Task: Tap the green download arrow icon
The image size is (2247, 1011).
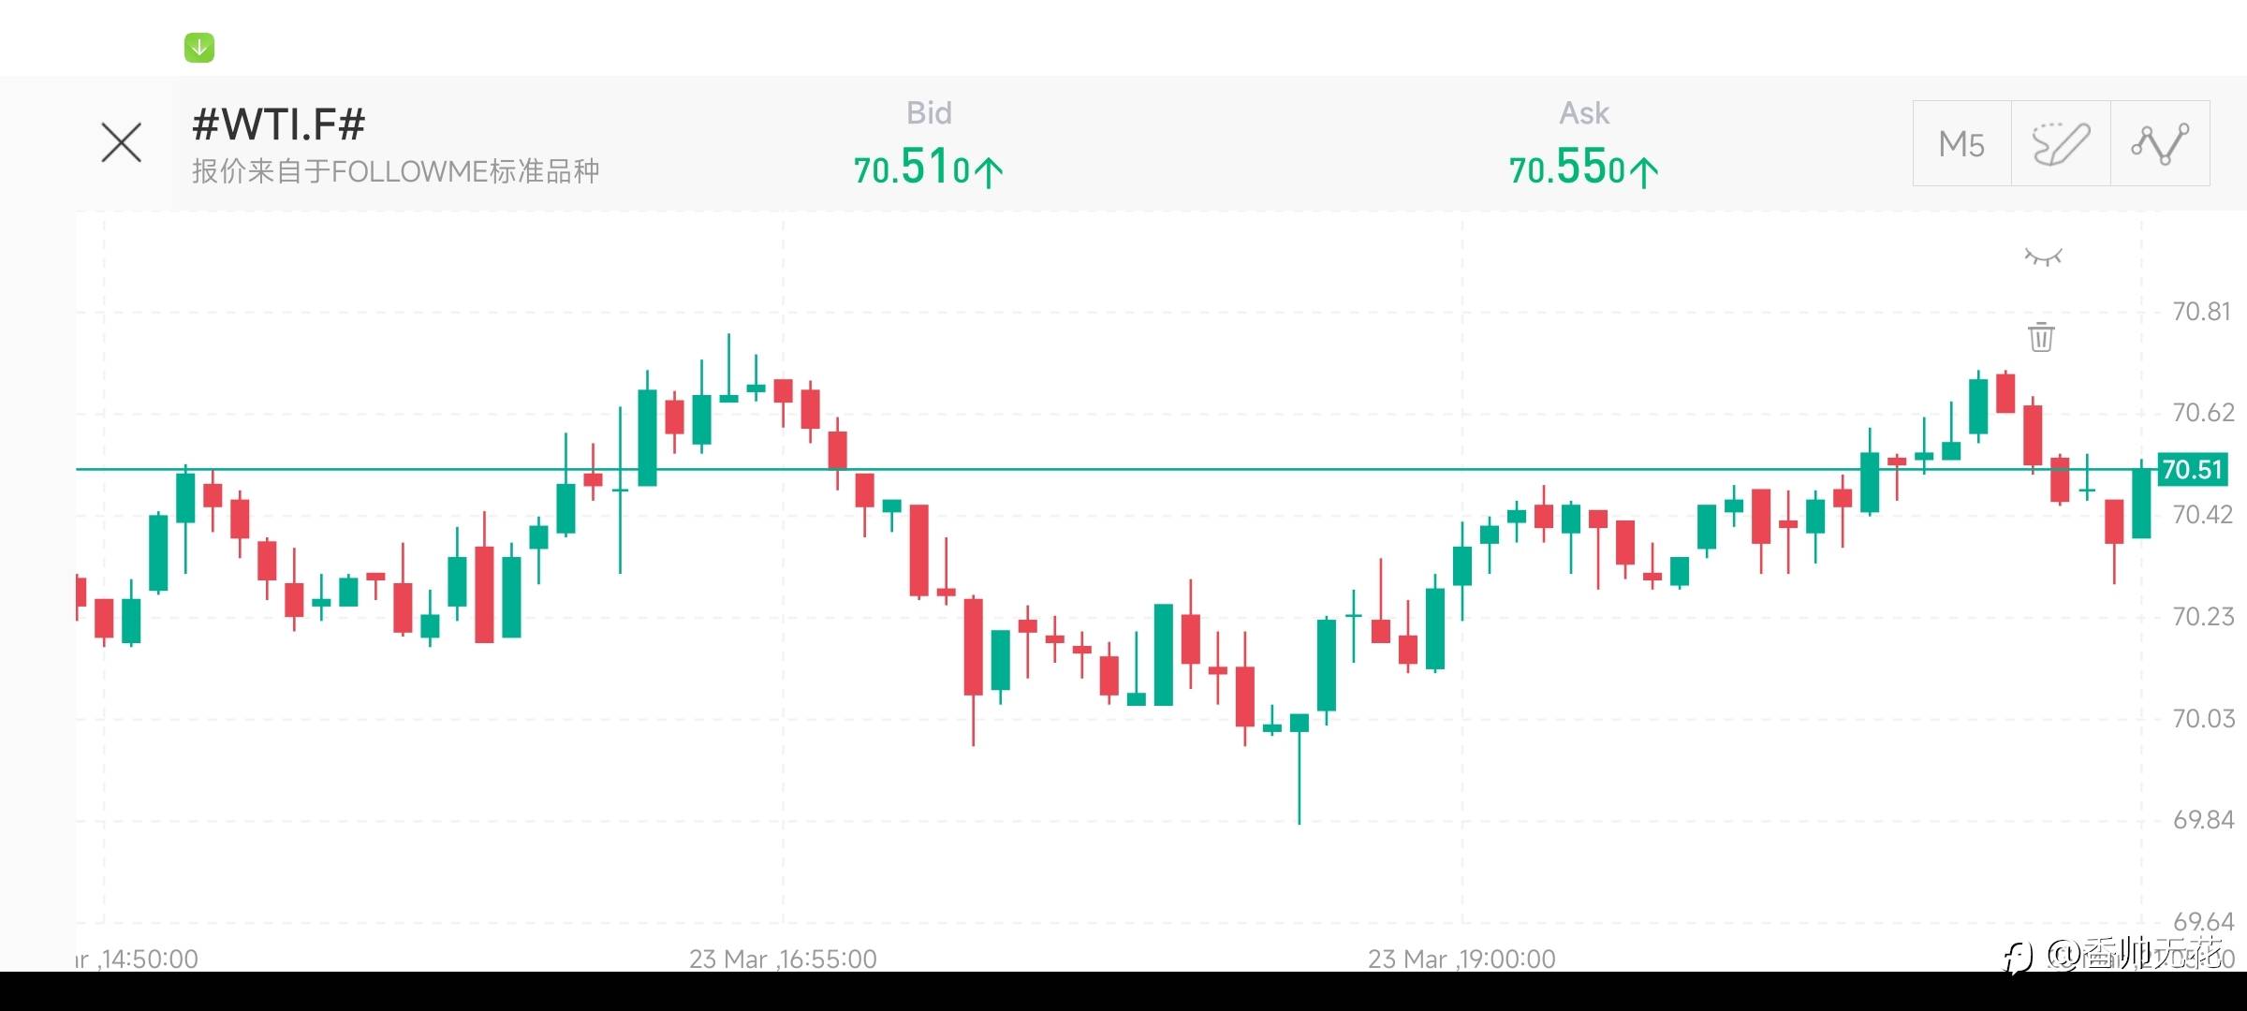Action: pos(199,48)
